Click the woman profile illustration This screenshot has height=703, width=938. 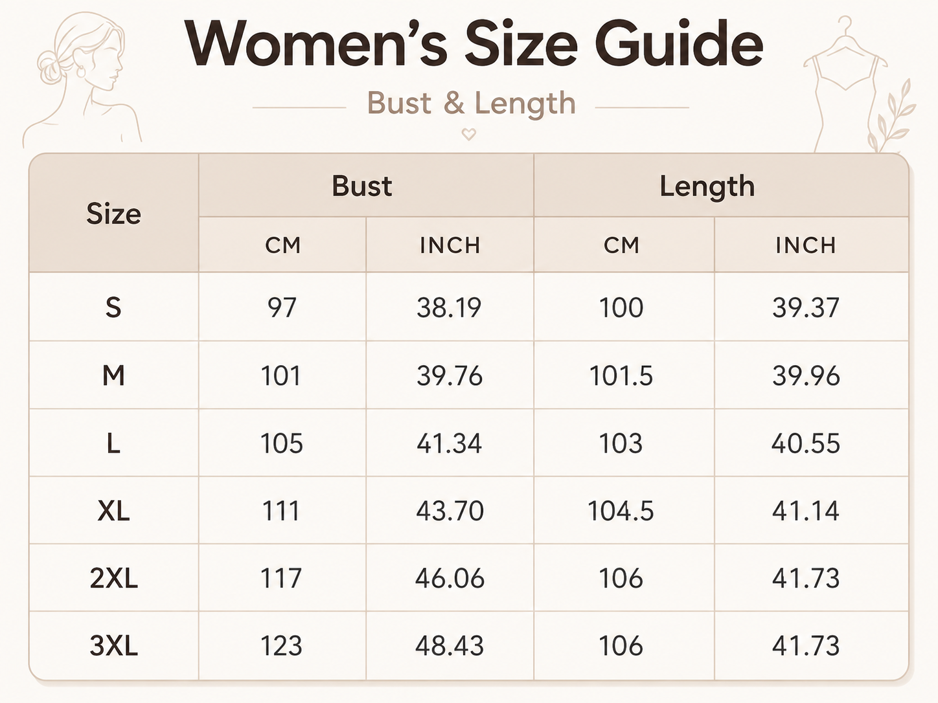click(81, 79)
